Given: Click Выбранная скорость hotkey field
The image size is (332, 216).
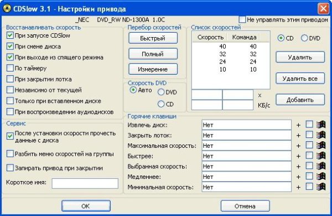Looking at the screenshot, I should [x=246, y=166].
